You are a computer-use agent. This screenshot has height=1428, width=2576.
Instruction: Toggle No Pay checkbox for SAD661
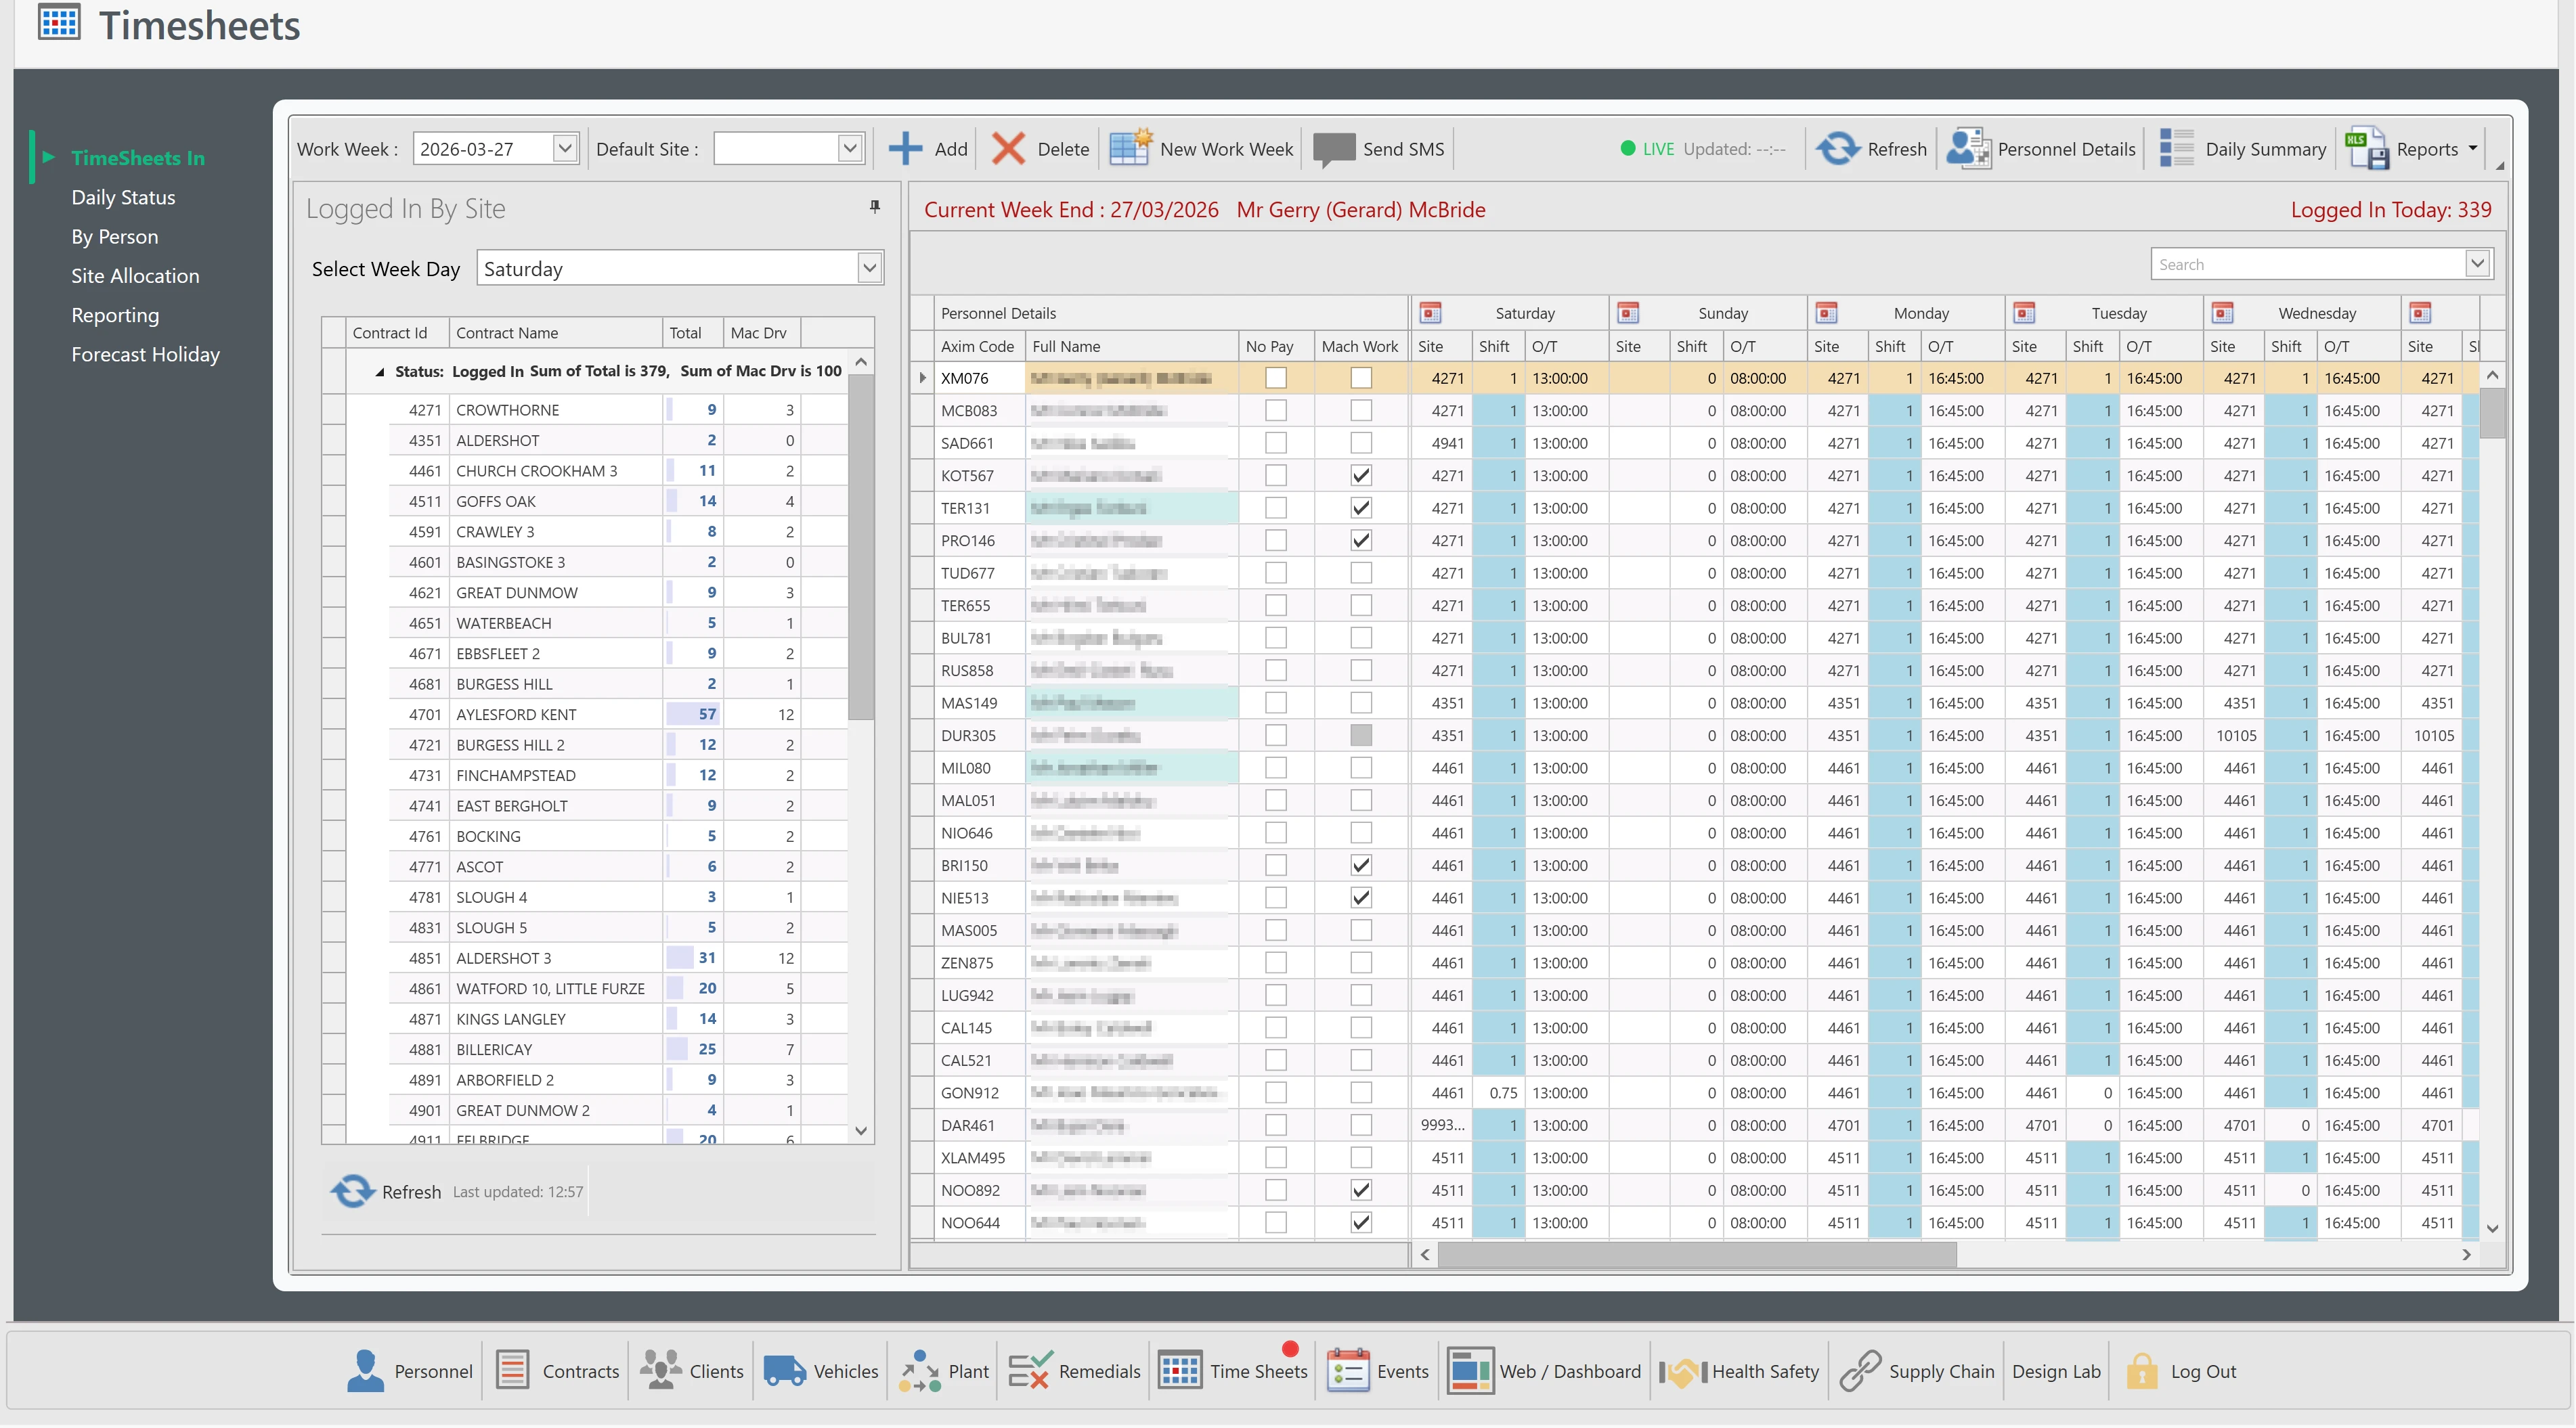[x=1276, y=443]
